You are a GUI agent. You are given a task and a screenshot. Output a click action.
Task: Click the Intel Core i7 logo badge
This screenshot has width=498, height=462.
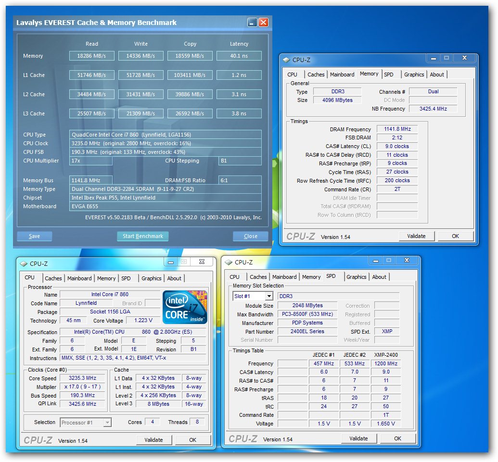(185, 306)
